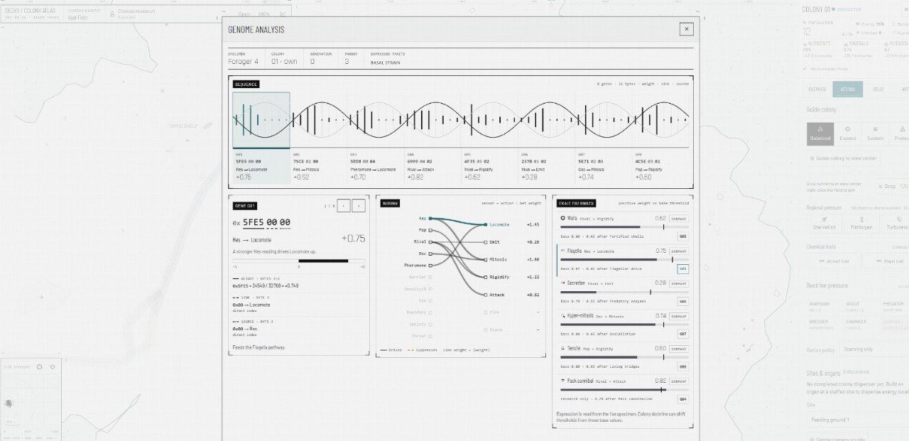This screenshot has height=441, width=909.
Task: Lay an Attract trail
Action: click(832, 261)
